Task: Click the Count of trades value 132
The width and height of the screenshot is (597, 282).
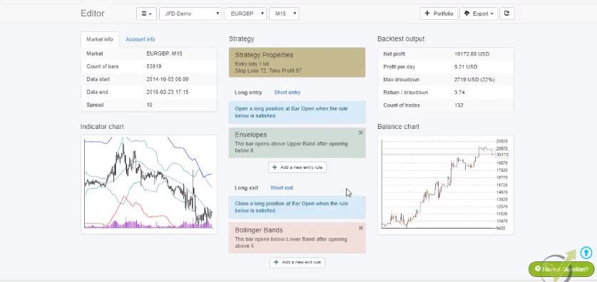Action: pyautogui.click(x=459, y=105)
